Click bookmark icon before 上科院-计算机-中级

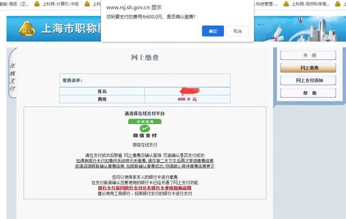37,4
